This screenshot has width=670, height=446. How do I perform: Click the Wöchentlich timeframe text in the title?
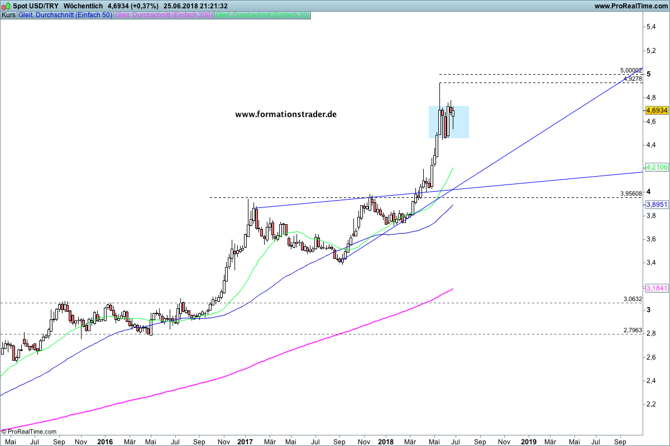click(x=83, y=6)
